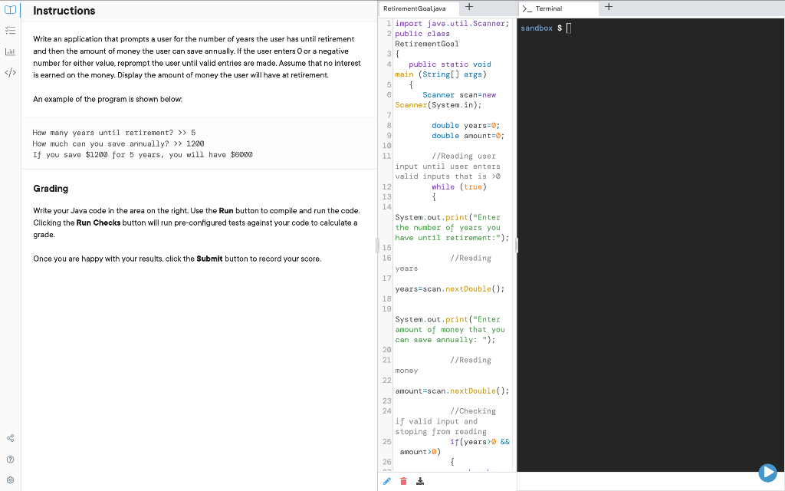
Task: Open the help question-mark icon
Action: (x=11, y=458)
